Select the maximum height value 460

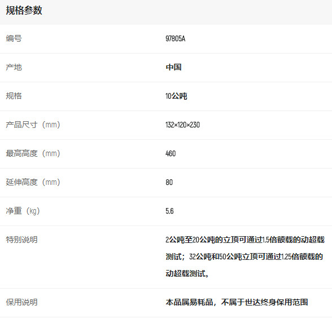pyautogui.click(x=171, y=153)
